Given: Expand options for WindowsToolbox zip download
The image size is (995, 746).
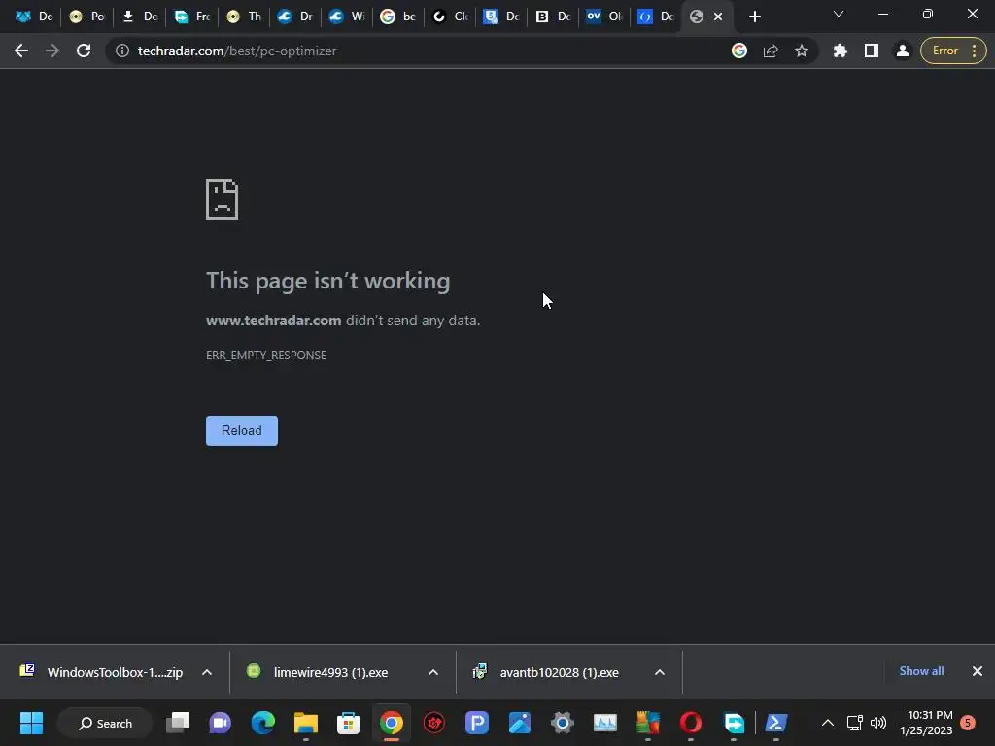Looking at the screenshot, I should (x=207, y=672).
